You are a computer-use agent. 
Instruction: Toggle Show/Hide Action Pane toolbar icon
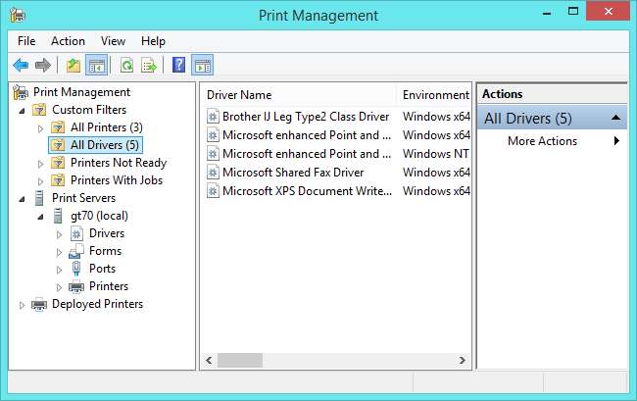(203, 66)
